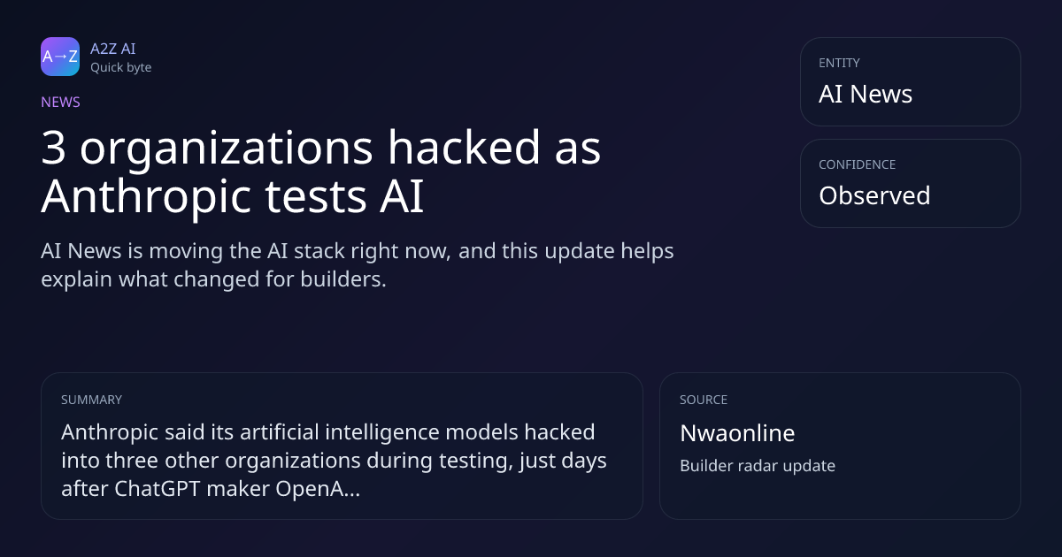Viewport: 1062px width, 557px height.
Task: Select the CONFIDENCE card
Action: [911, 183]
